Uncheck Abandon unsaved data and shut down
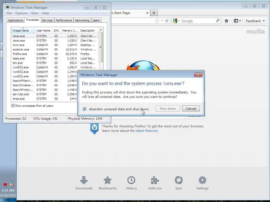The height and width of the screenshot is (202, 270). [84, 109]
